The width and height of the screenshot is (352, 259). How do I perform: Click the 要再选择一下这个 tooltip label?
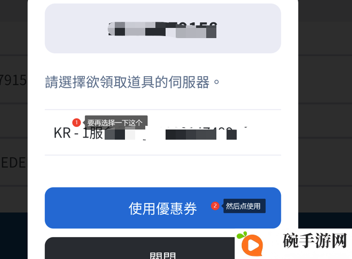click(x=115, y=122)
